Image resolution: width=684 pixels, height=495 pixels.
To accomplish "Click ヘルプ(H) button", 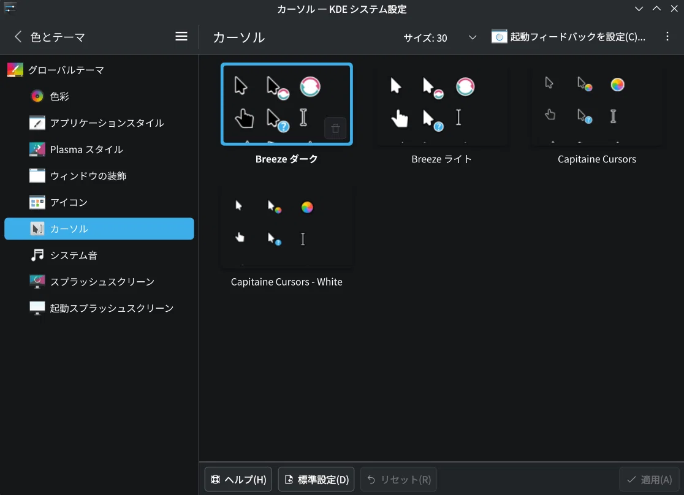I will click(x=238, y=479).
